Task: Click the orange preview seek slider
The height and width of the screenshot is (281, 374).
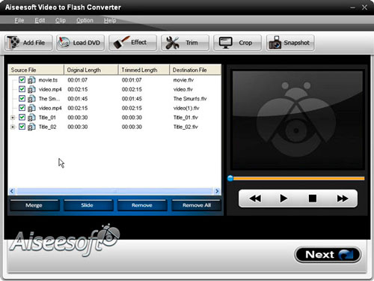Action: 296,178
